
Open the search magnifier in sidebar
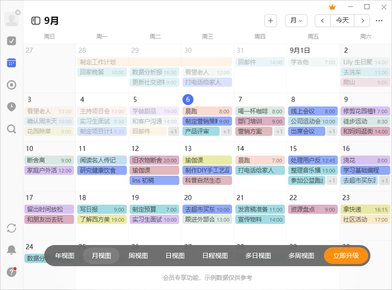(x=11, y=129)
